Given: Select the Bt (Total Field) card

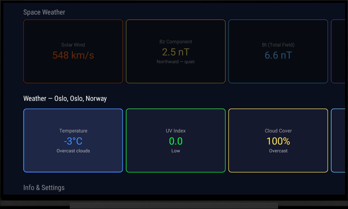Looking at the screenshot, I should pos(278,51).
